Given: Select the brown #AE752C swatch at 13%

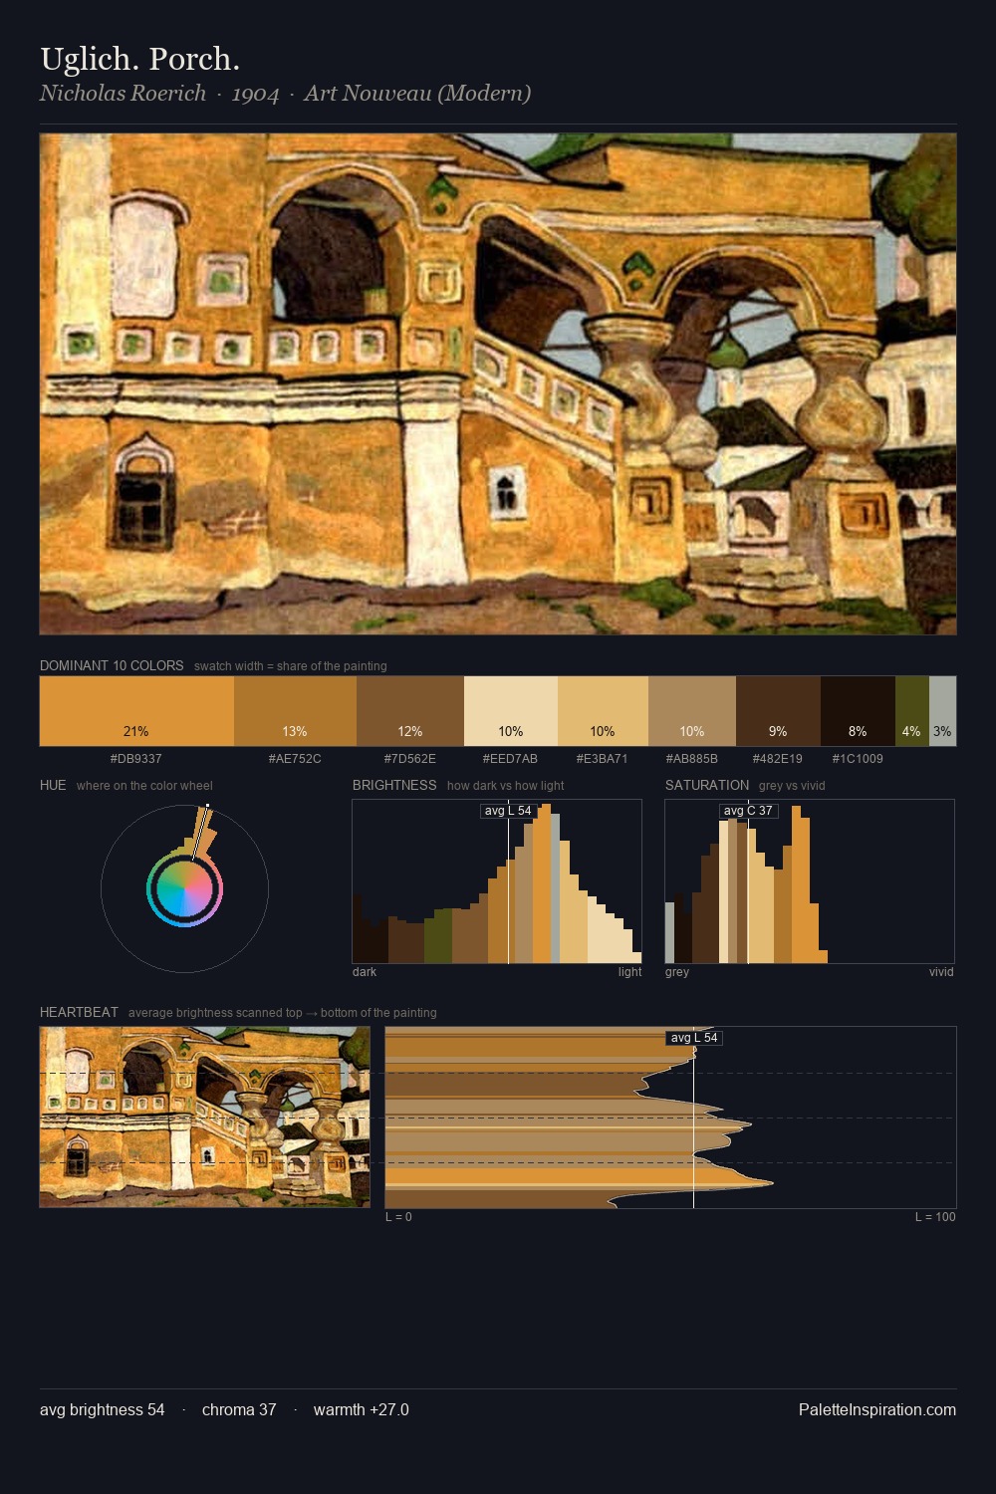Looking at the screenshot, I should [295, 711].
